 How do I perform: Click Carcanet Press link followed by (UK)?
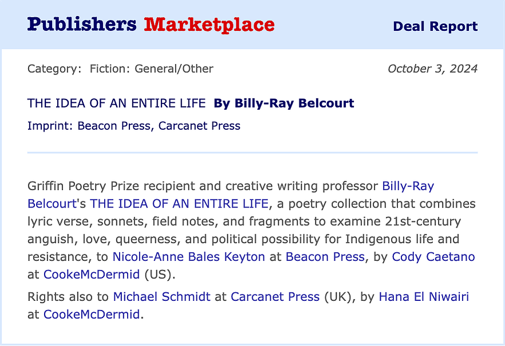[x=275, y=296]
